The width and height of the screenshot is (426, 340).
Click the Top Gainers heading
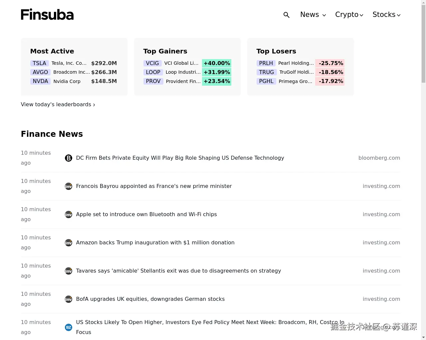[165, 51]
